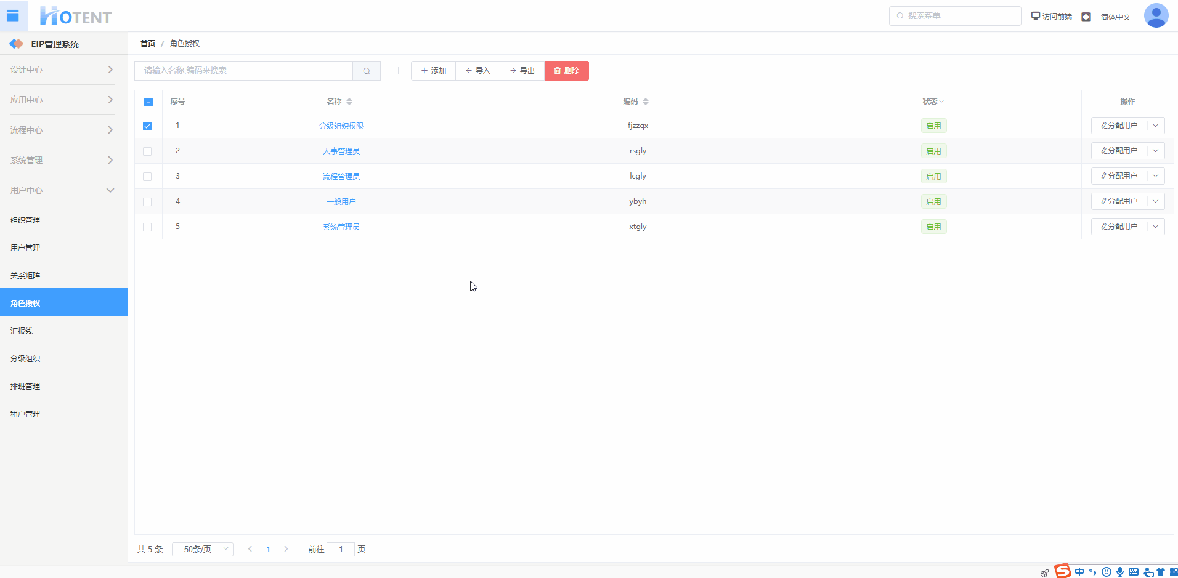Select 分级组织 from sidebar menu
This screenshot has width=1178, height=578.
[x=25, y=359]
